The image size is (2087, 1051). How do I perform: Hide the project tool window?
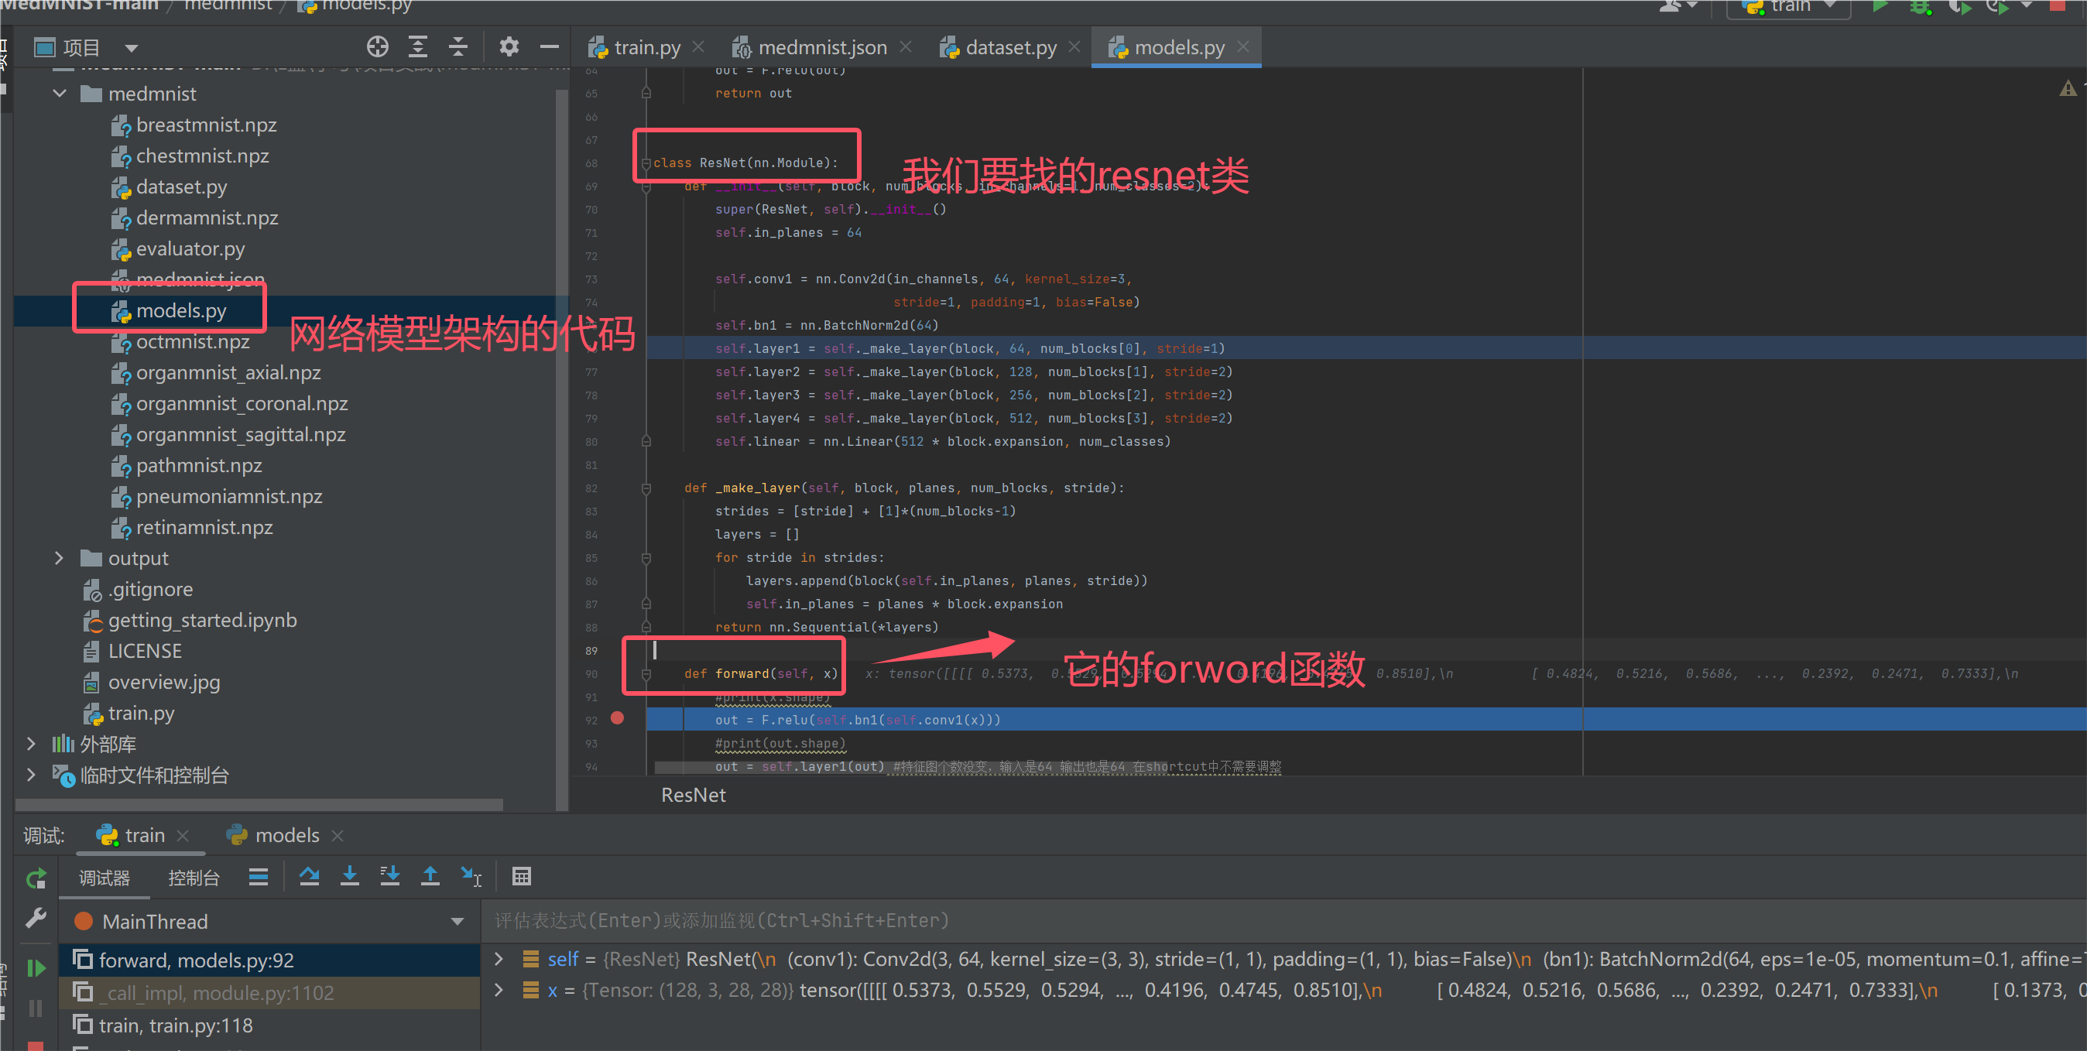tap(550, 47)
